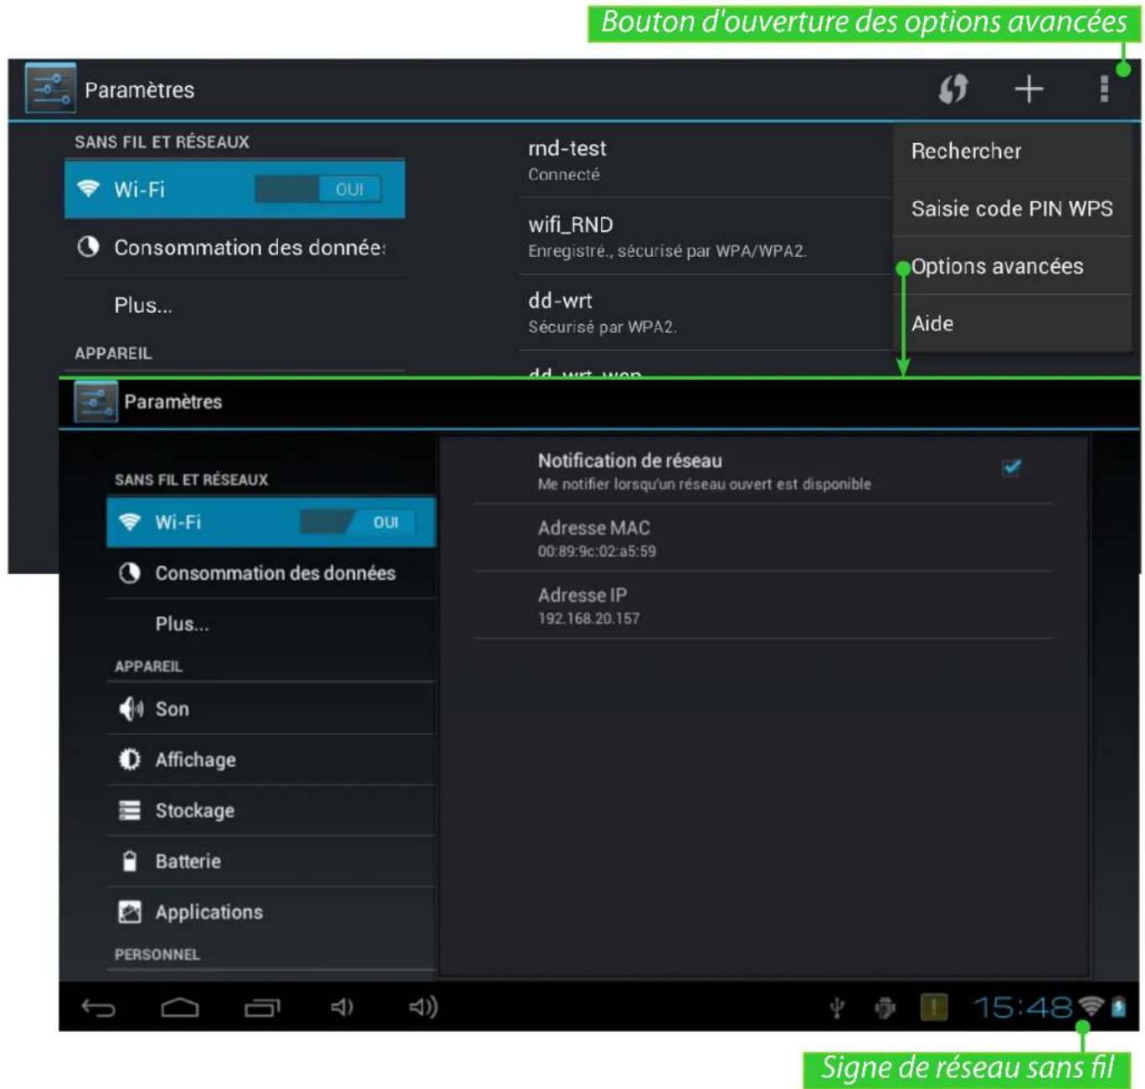1145x1089 pixels.
Task: Select the wifi_RND saved network
Action: 705,236
